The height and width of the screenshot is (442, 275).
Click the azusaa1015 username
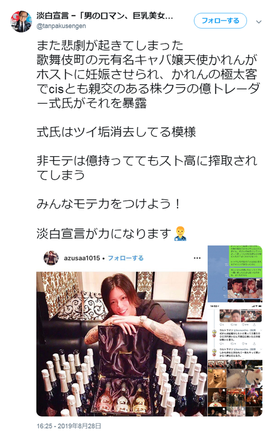[82, 258]
